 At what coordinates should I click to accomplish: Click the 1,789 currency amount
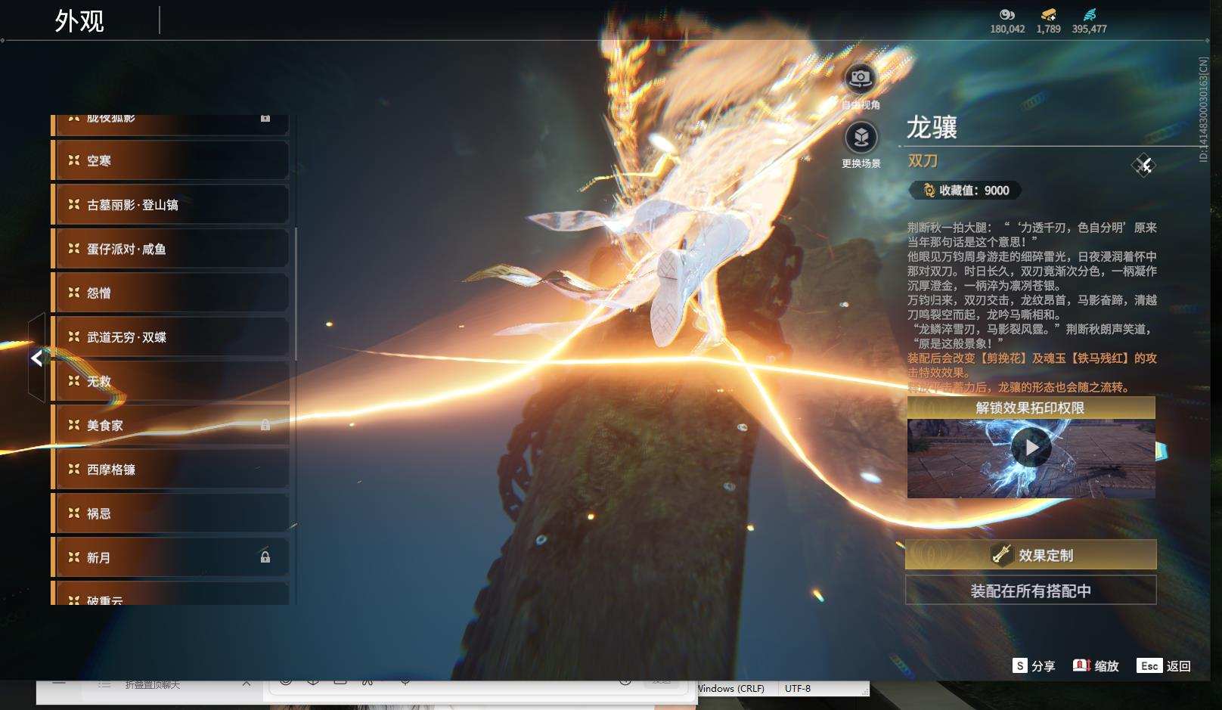coord(1049,29)
